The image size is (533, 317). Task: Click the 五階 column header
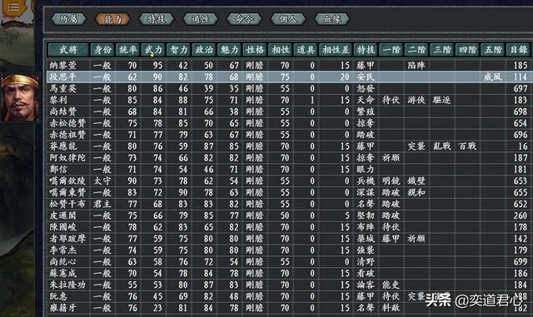pyautogui.click(x=493, y=50)
